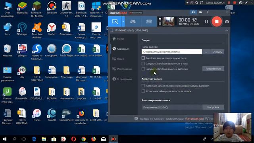Open the О программе tab
This screenshot has height=143, width=254.
coord(123,79)
